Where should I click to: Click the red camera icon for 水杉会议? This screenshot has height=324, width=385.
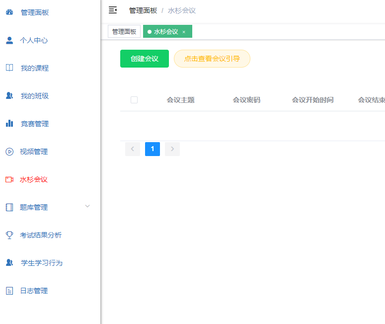pos(9,179)
